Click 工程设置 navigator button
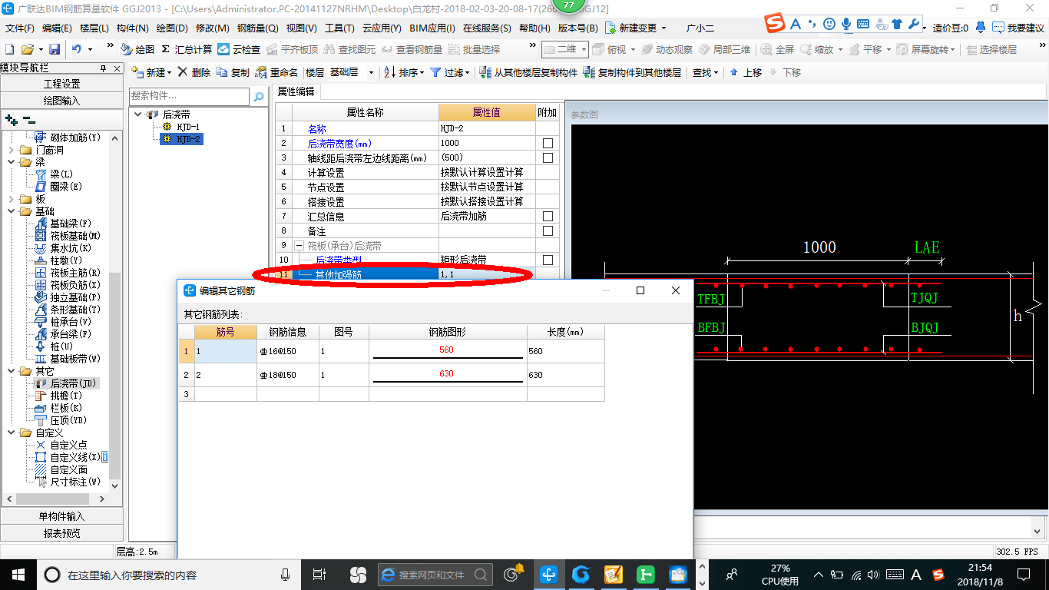 tap(61, 84)
